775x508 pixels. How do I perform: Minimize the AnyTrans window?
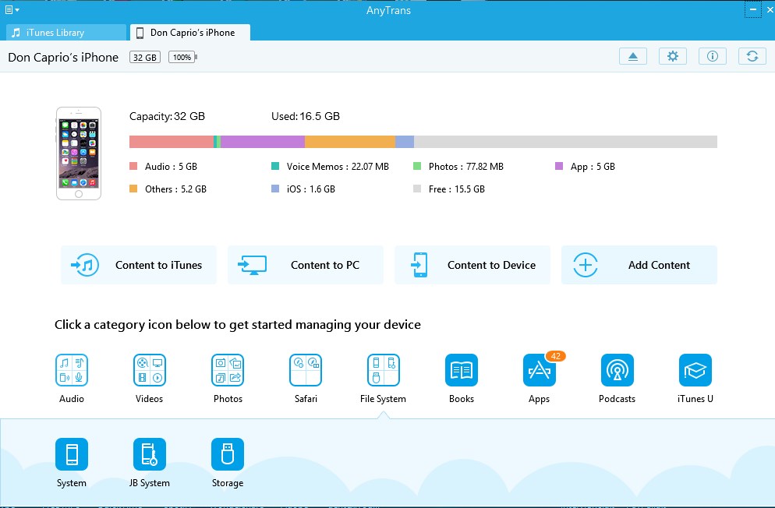click(x=752, y=10)
